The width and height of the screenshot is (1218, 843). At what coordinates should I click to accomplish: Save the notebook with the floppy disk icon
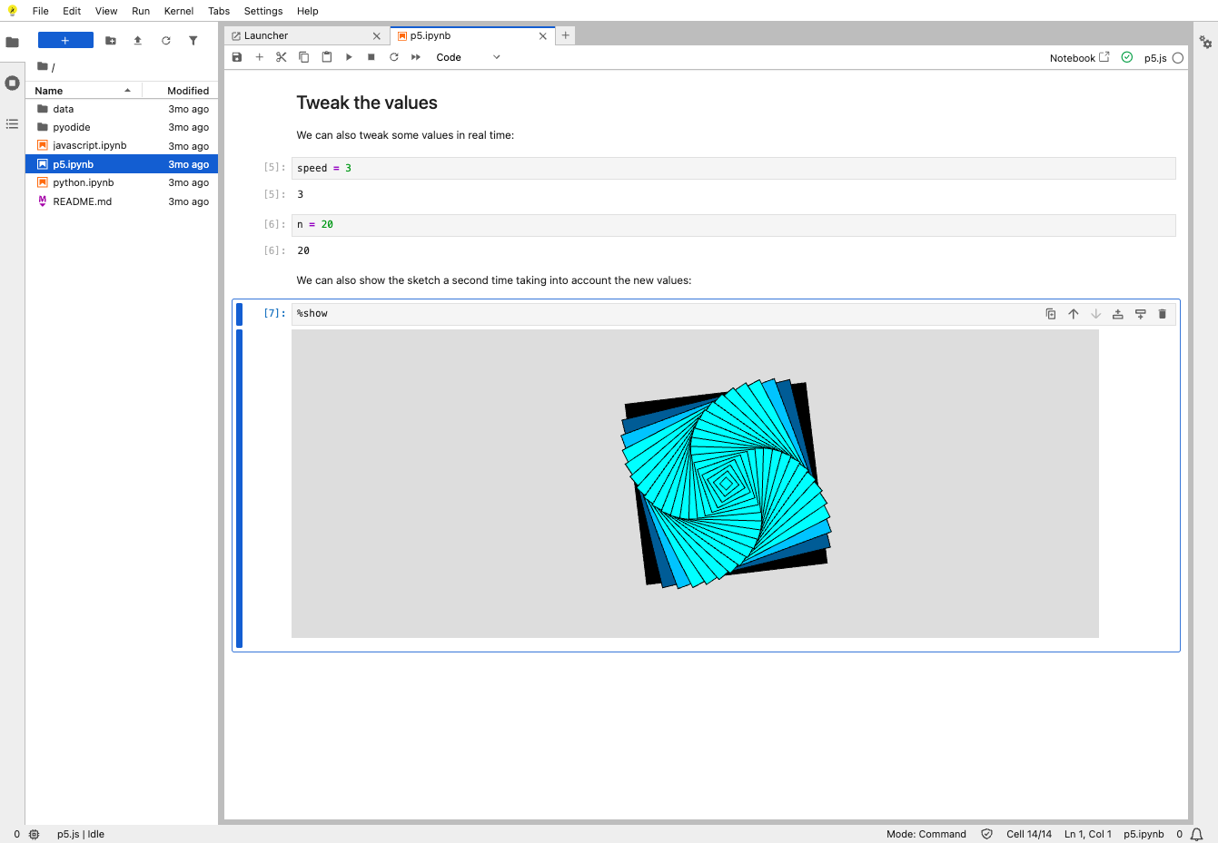point(237,57)
